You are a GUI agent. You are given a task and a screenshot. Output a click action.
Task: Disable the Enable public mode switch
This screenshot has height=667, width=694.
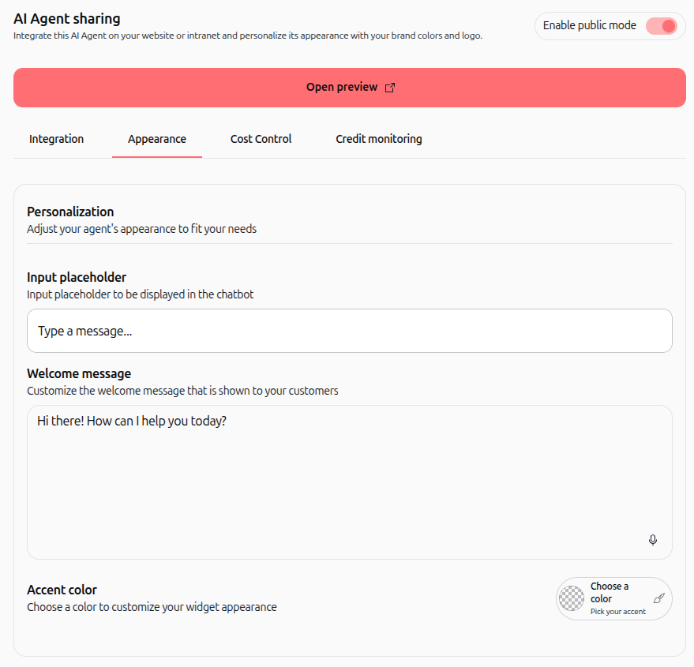click(x=662, y=26)
